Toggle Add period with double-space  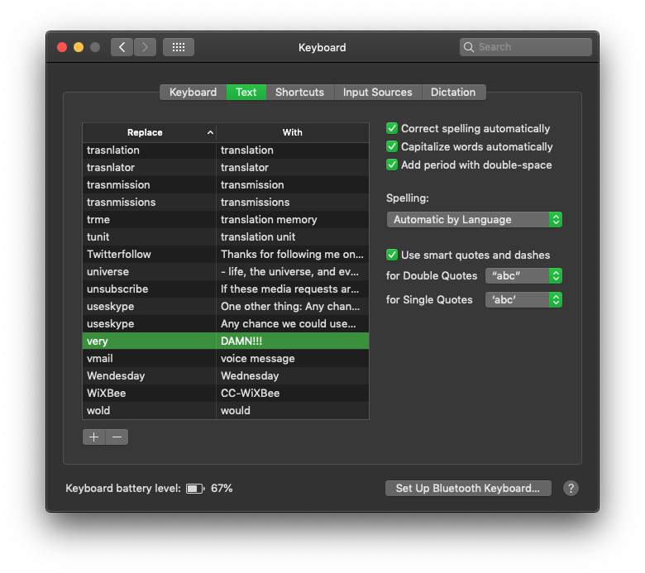(392, 165)
